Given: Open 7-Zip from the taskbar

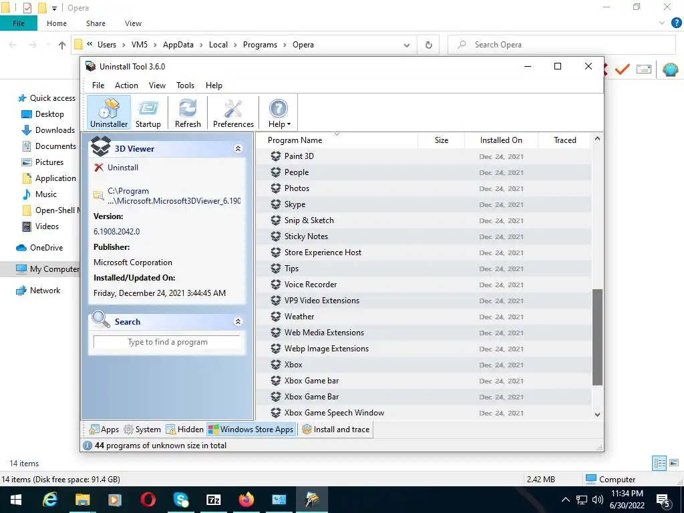Looking at the screenshot, I should click(213, 500).
